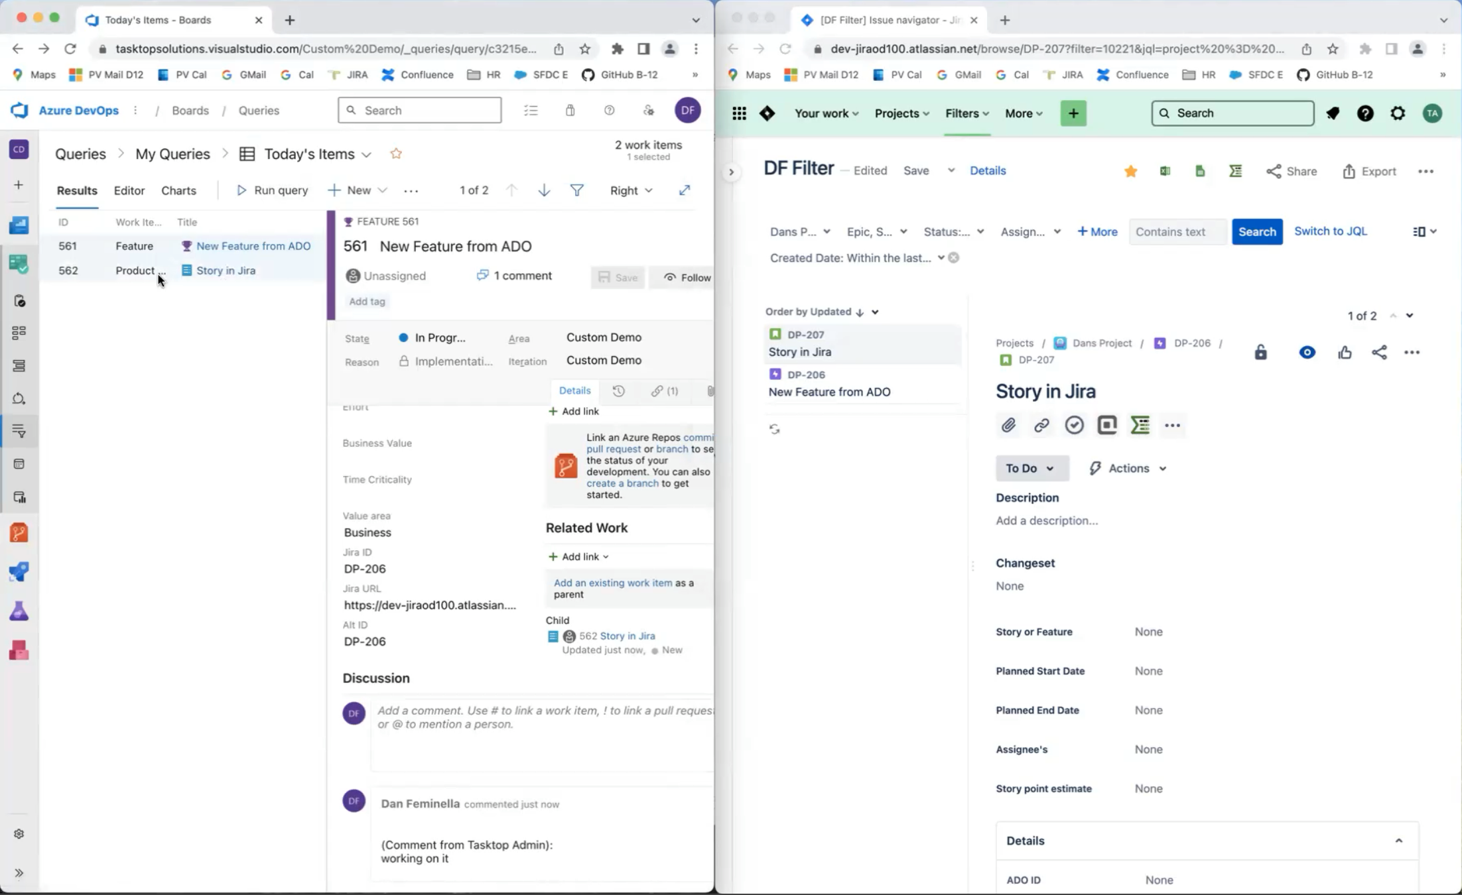Open filter funnel in query results toolbar

click(577, 190)
